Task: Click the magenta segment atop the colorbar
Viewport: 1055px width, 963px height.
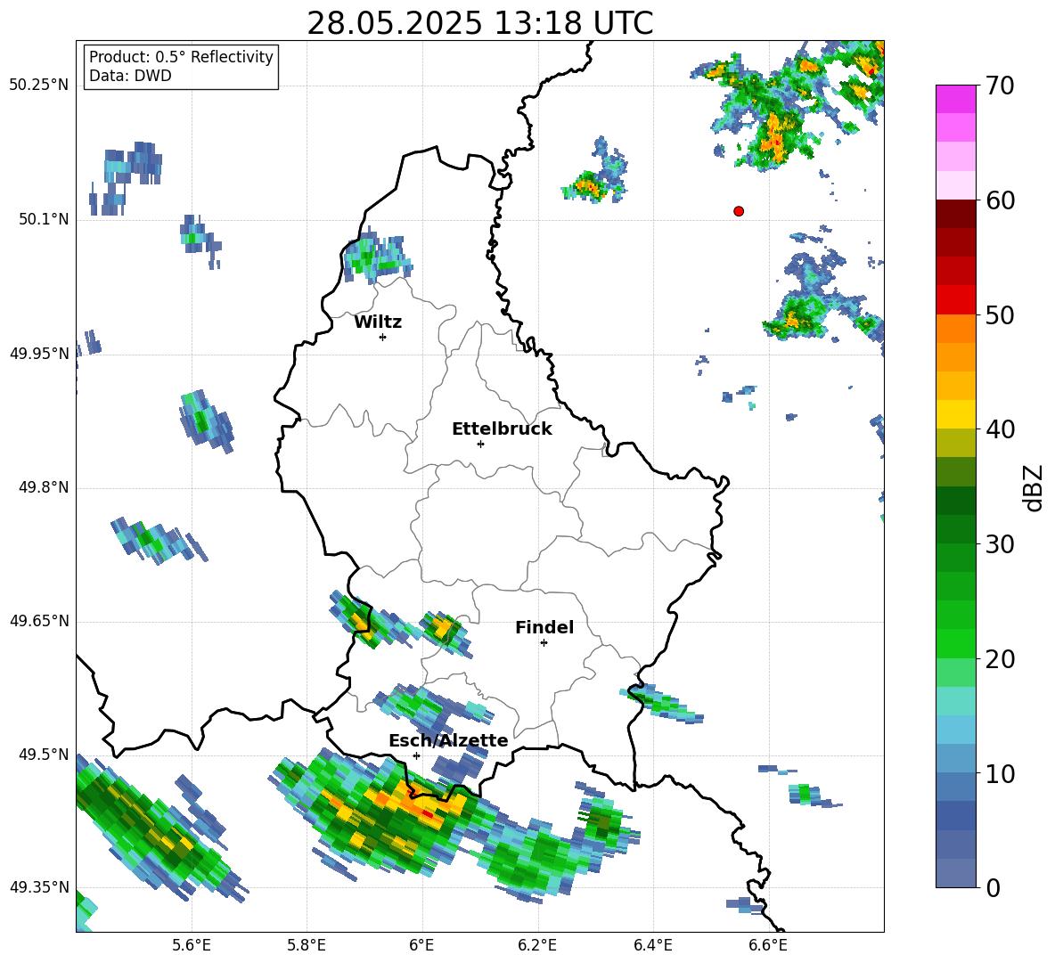Action: click(x=955, y=99)
